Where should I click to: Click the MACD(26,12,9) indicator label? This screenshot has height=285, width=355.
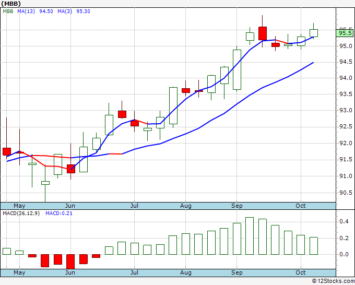pos(21,213)
